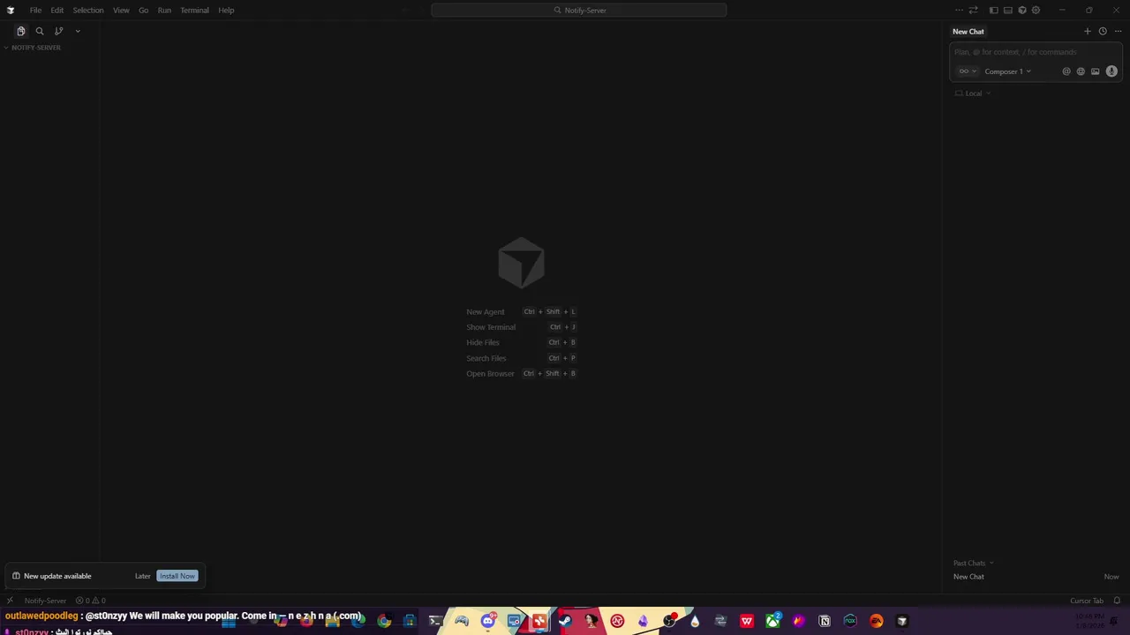Screen dimensions: 1130x635
Task: Open Steam from the Windows taskbar
Action: click(565, 621)
